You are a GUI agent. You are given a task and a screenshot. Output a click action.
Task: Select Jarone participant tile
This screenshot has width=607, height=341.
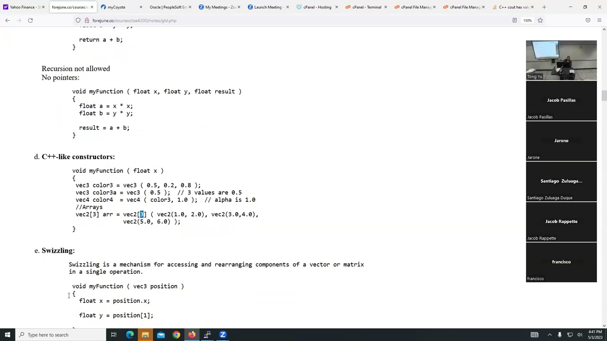coord(561,141)
